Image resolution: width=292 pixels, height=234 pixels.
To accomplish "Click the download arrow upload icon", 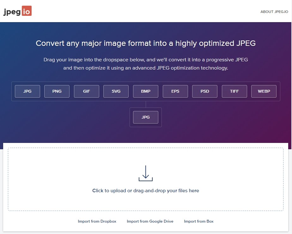I will [146, 173].
